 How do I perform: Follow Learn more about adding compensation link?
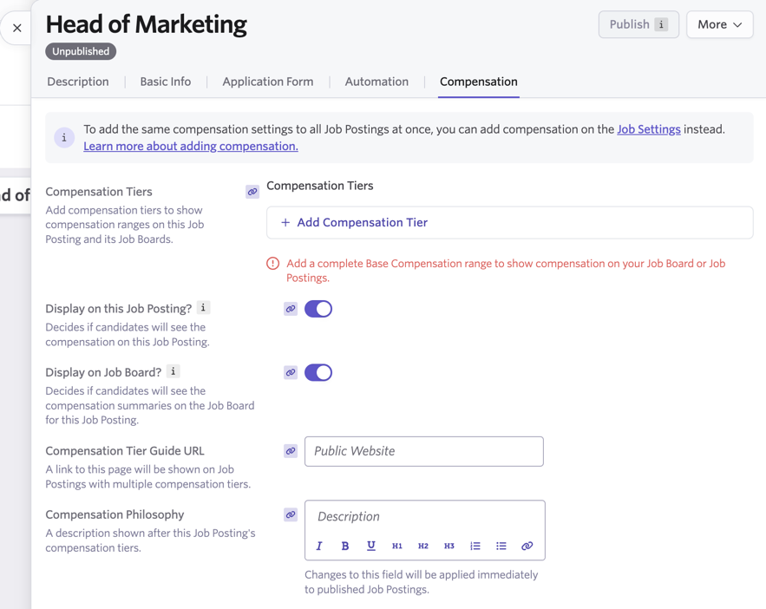tap(191, 147)
